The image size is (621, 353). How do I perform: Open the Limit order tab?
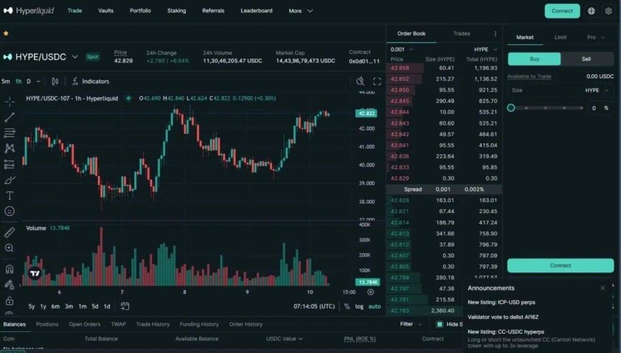[x=560, y=38]
